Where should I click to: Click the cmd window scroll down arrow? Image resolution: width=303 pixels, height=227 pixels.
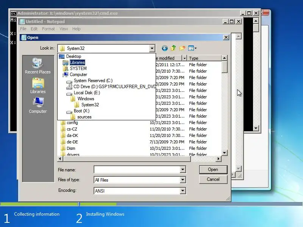click(x=256, y=128)
